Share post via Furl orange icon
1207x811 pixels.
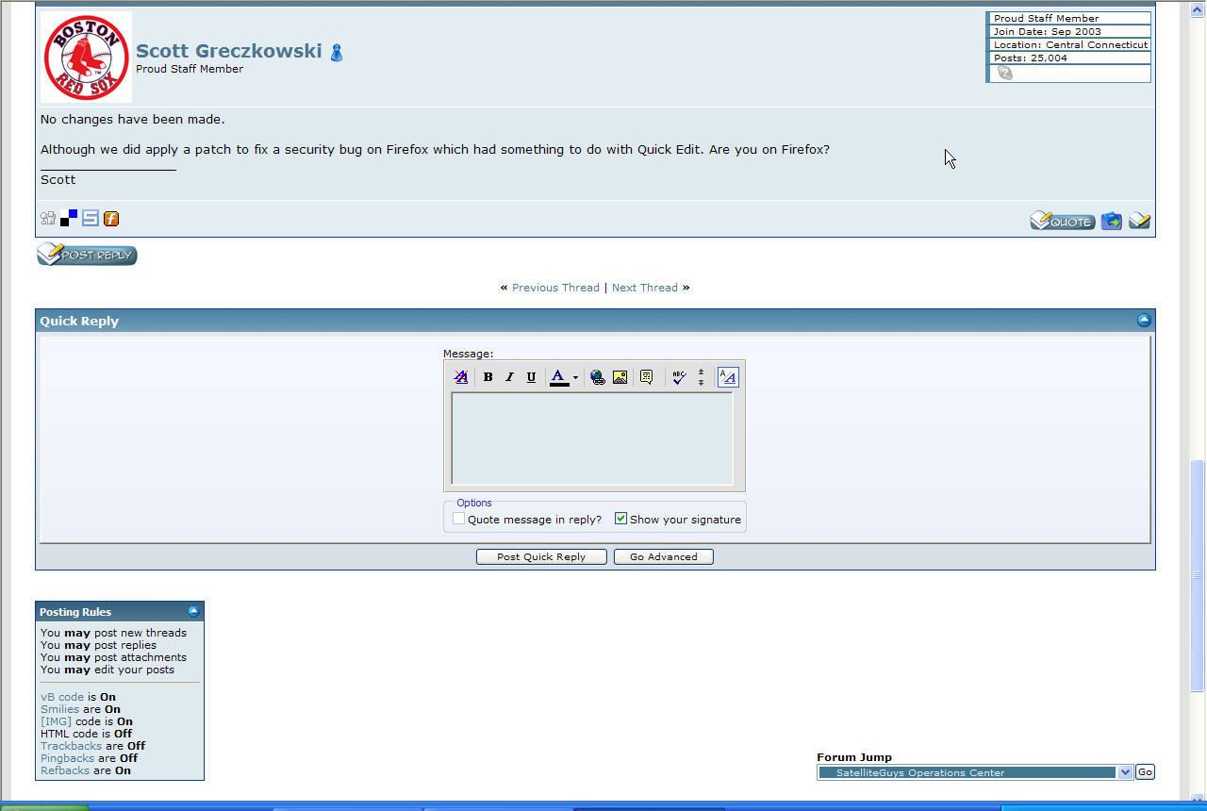click(111, 219)
